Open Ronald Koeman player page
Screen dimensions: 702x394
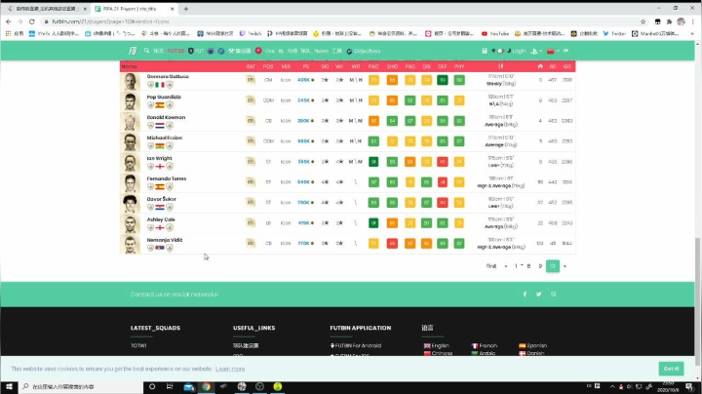(166, 117)
